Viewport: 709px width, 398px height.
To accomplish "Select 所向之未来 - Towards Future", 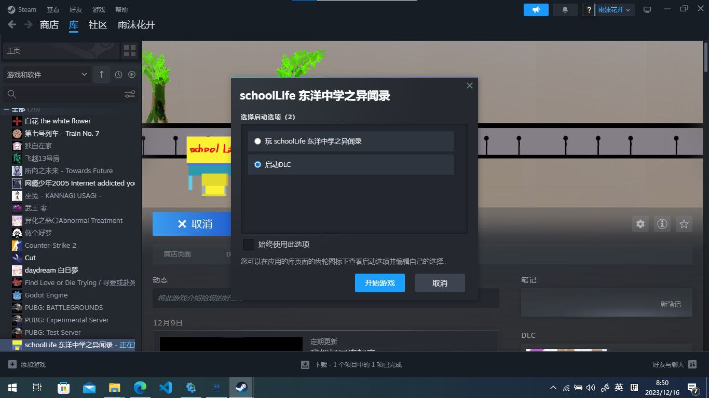I will 69,170.
